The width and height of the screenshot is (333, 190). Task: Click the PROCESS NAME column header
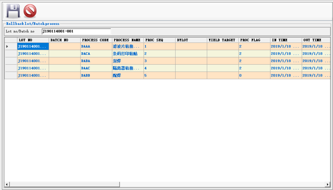pyautogui.click(x=128, y=40)
